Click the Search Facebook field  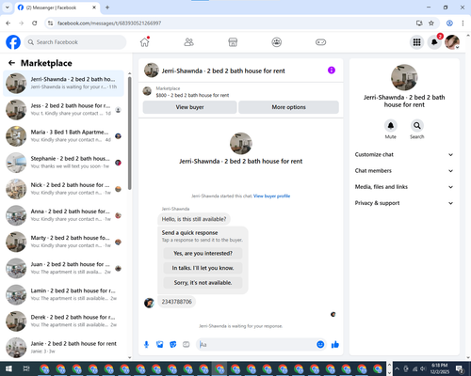75,42
